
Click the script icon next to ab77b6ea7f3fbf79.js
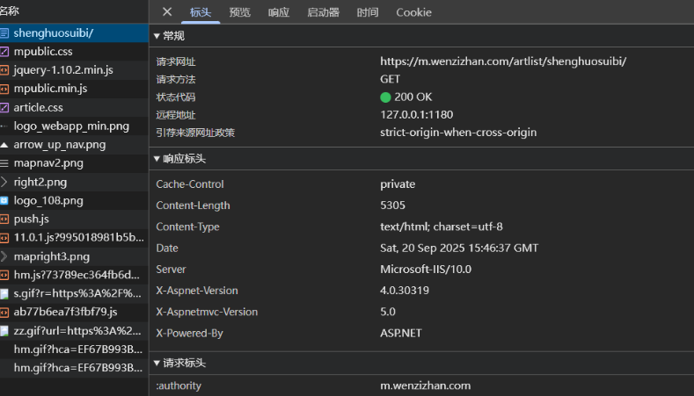coord(5,312)
